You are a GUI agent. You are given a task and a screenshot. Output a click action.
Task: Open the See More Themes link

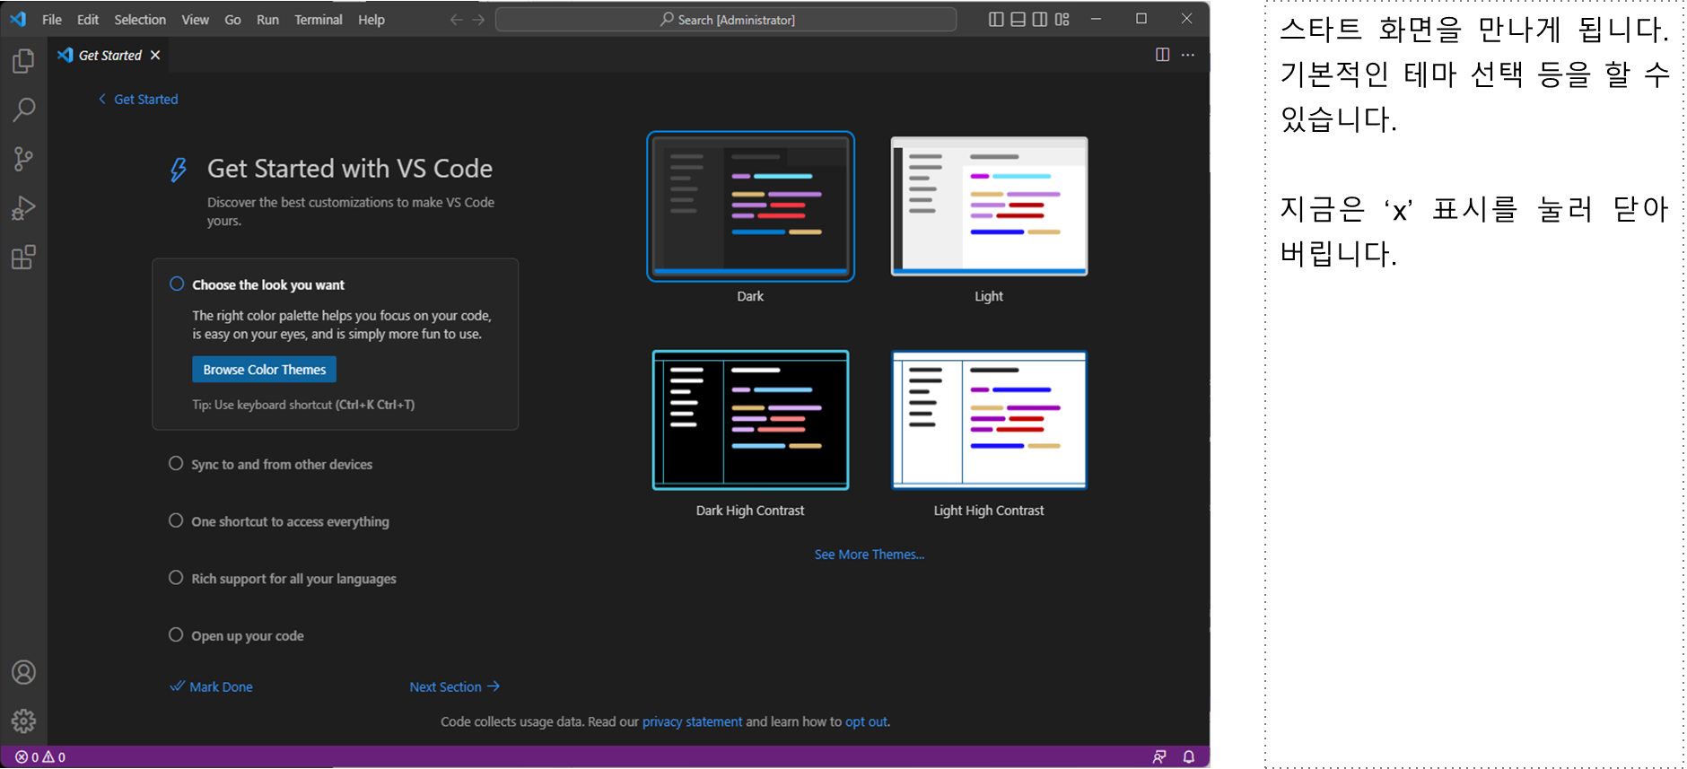[x=870, y=555]
